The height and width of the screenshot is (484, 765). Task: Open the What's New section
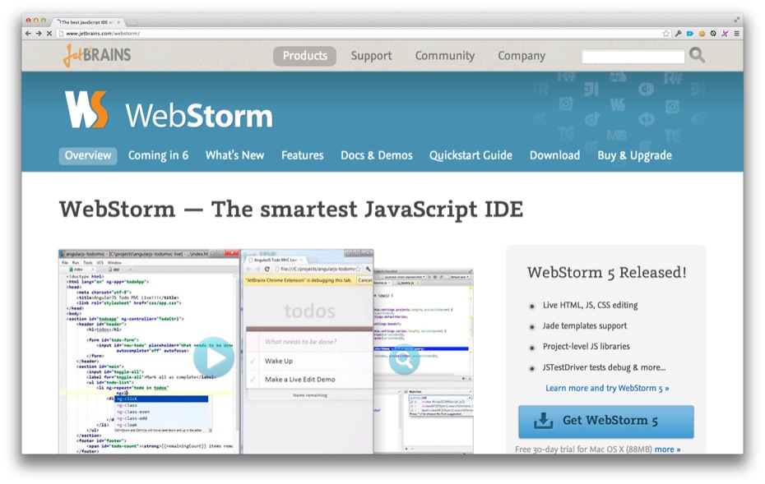(234, 155)
